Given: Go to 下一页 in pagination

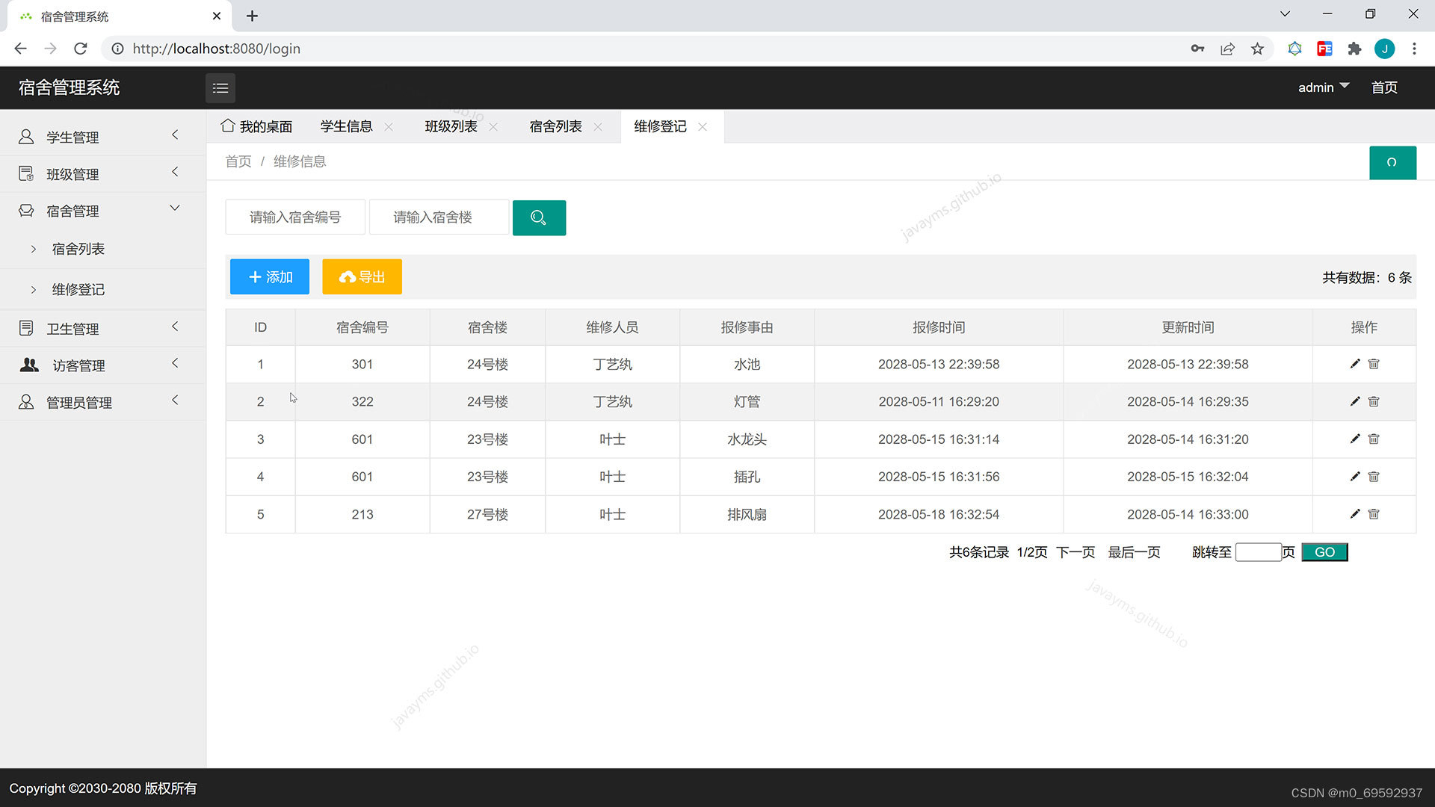Looking at the screenshot, I should 1075,552.
